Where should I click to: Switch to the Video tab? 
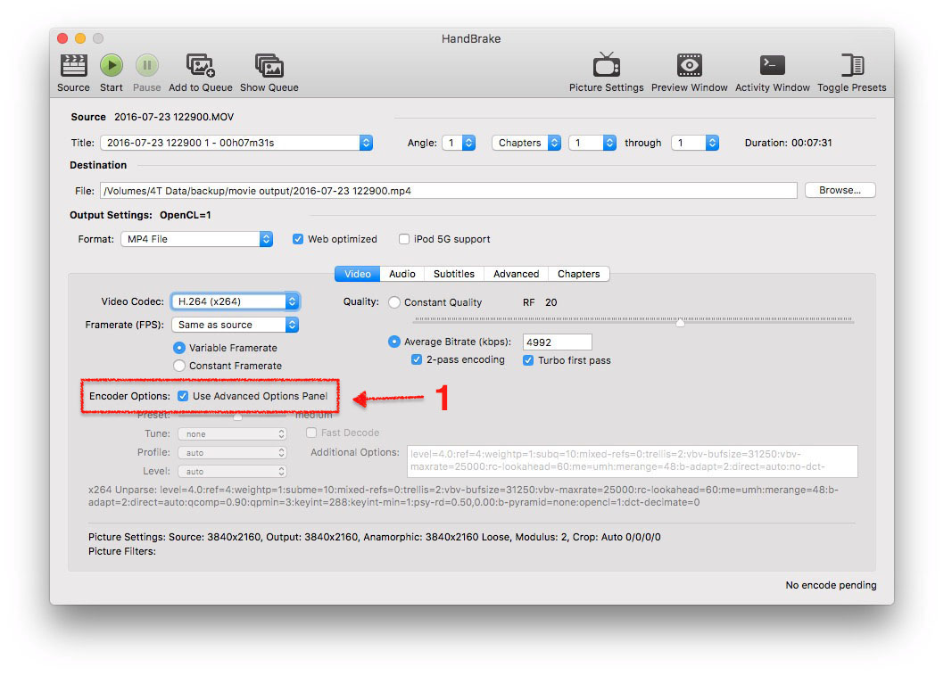pos(358,274)
